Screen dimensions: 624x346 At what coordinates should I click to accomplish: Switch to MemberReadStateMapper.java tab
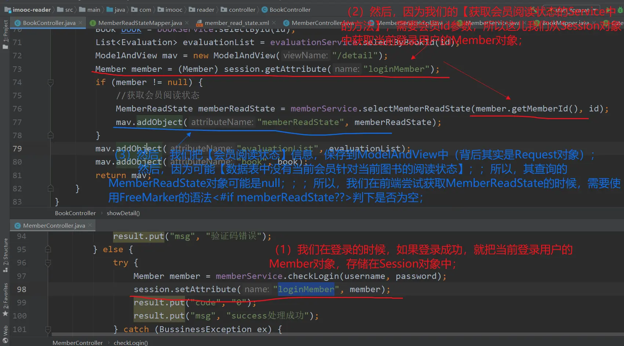pyautogui.click(x=139, y=23)
